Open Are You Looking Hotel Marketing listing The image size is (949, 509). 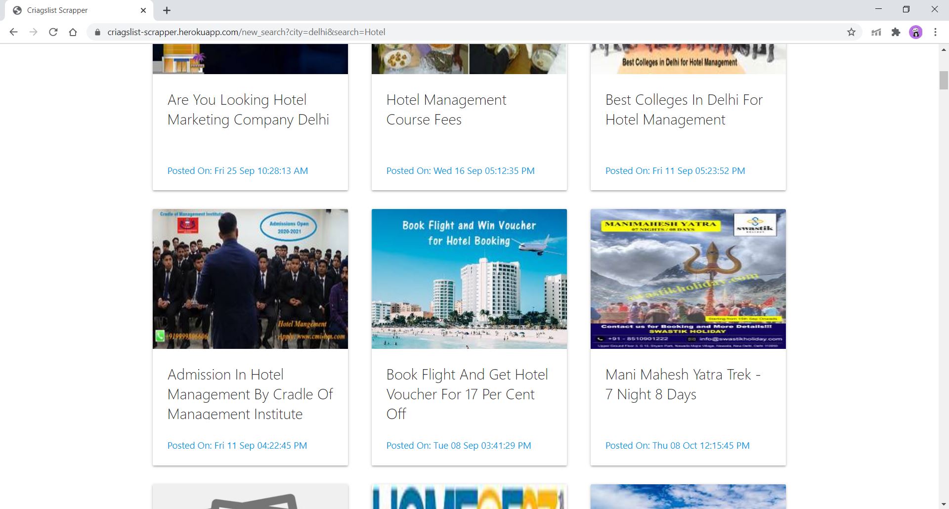[248, 110]
